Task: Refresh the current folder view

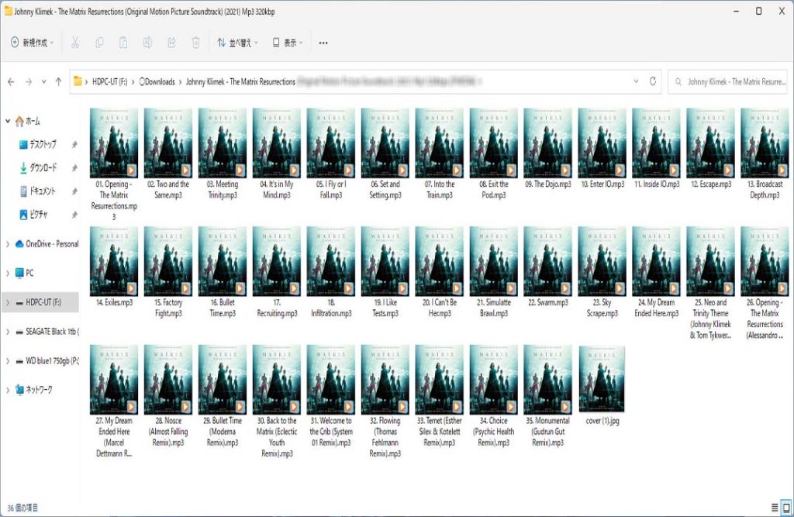Action: (654, 81)
